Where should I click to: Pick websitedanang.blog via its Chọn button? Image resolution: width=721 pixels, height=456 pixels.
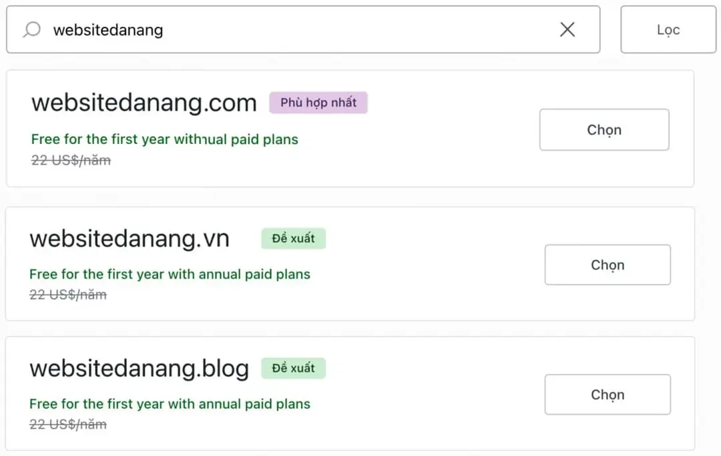pyautogui.click(x=607, y=395)
